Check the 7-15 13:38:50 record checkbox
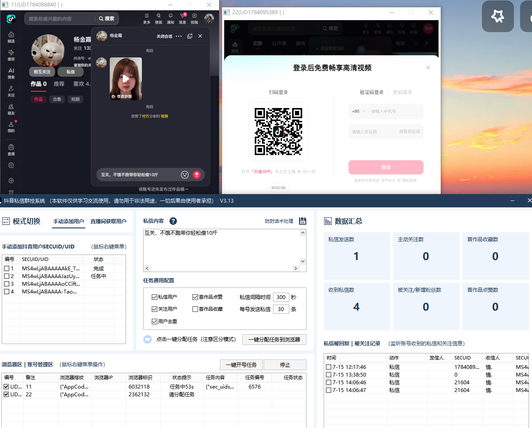The height and width of the screenshot is (428, 532). click(328, 375)
